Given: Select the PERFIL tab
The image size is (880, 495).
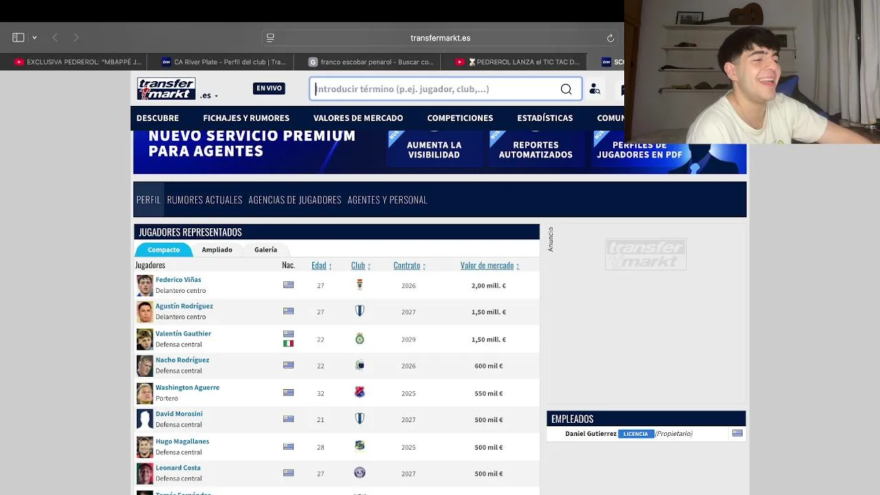Looking at the screenshot, I should (x=148, y=199).
